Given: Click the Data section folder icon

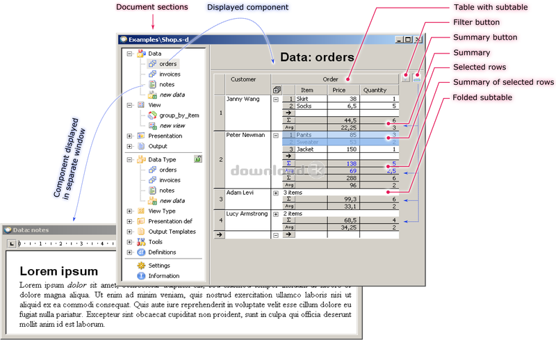Looking at the screenshot, I should (x=141, y=54).
